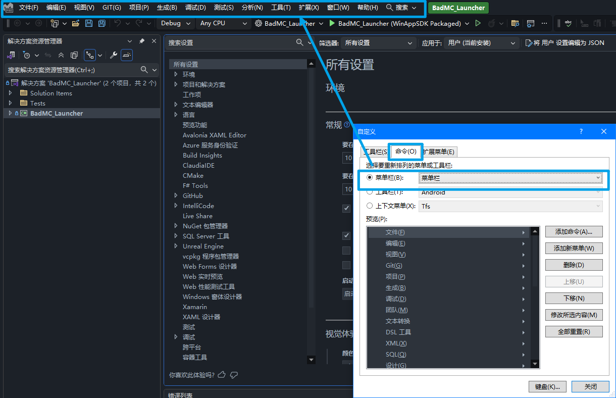The image size is (616, 398).
Task: Click the 搜索设置 search field
Action: click(230, 43)
